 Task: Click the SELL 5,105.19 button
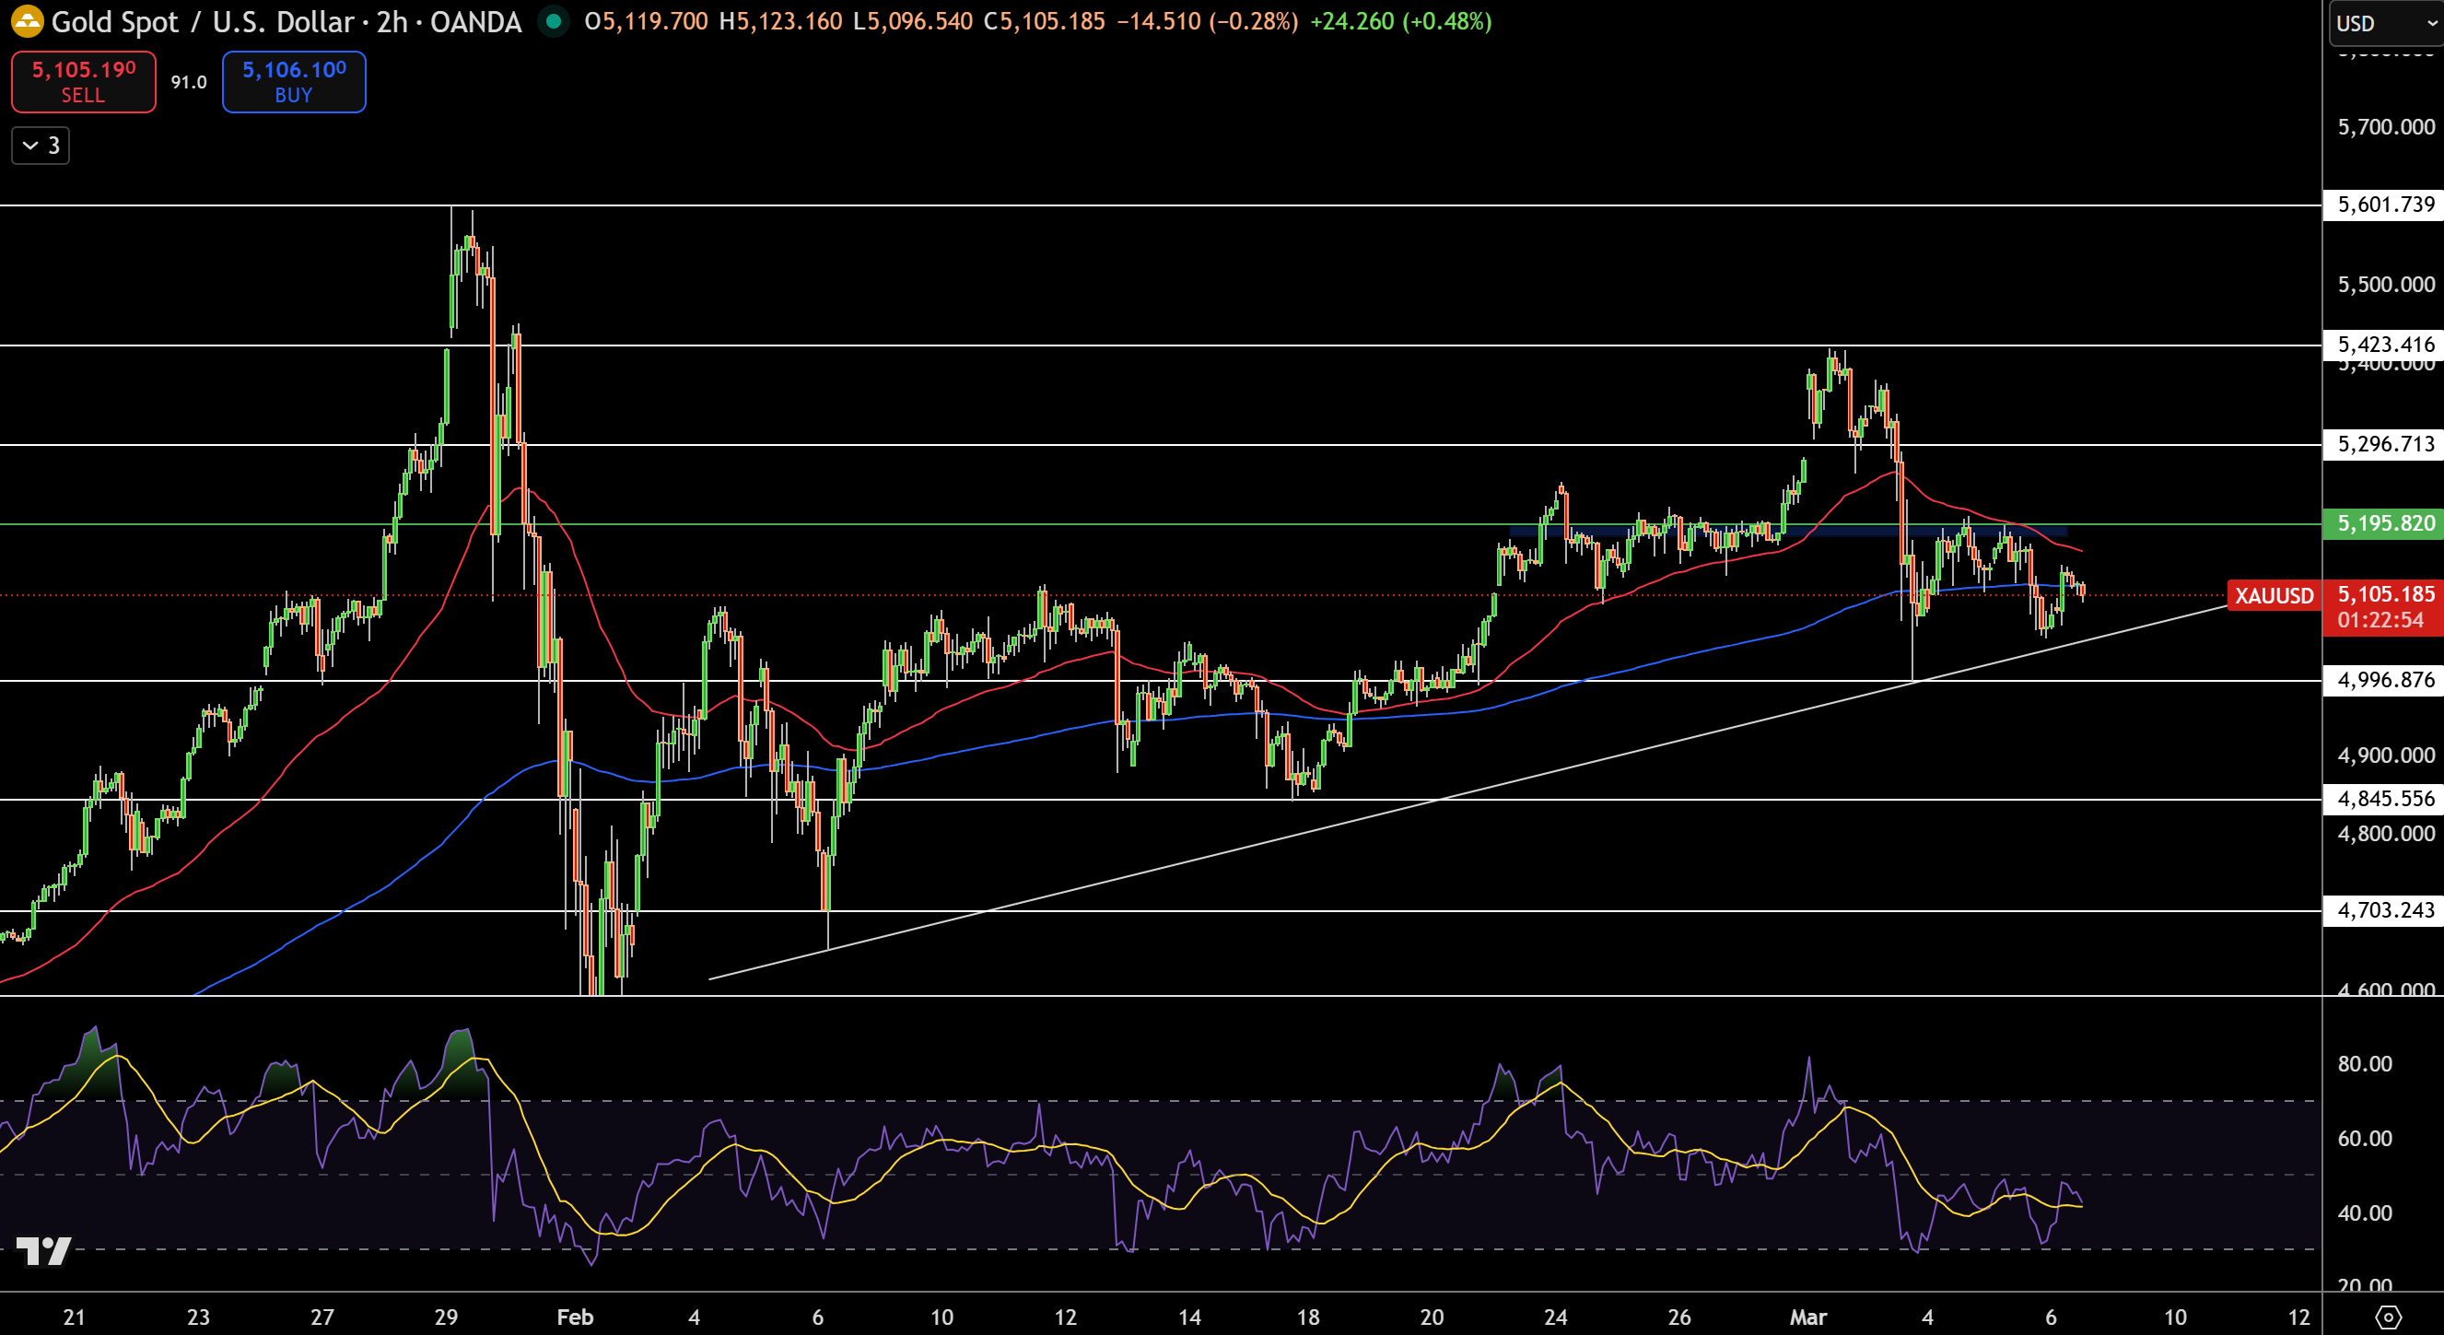point(84,82)
